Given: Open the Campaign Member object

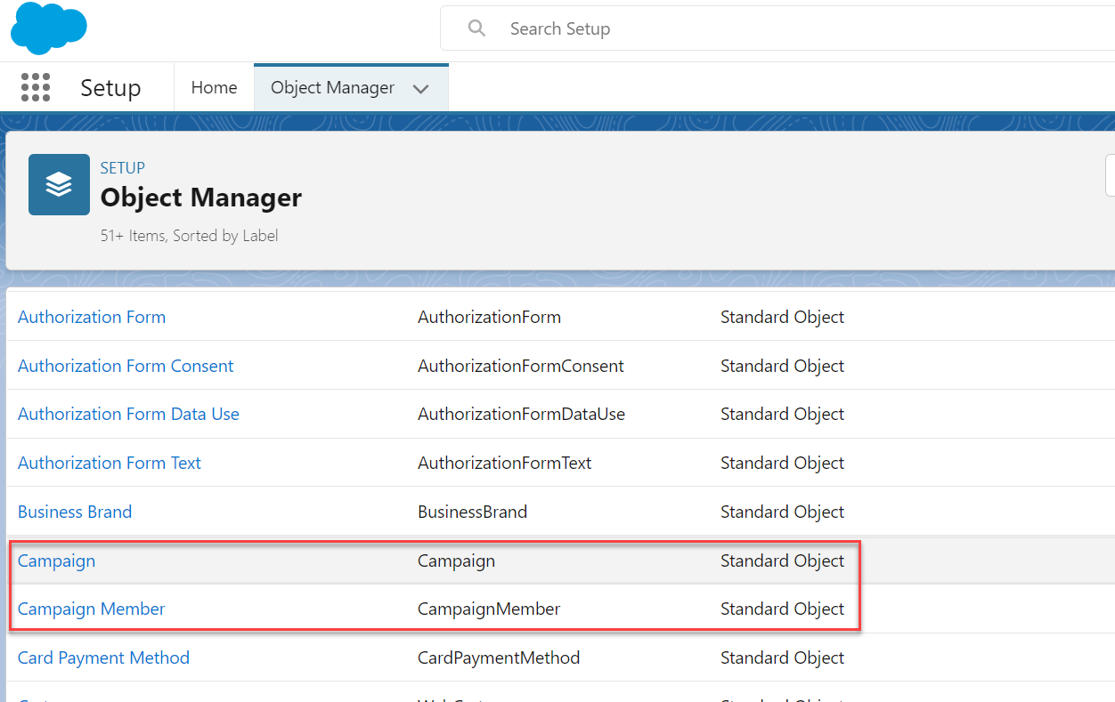Looking at the screenshot, I should 92,609.
